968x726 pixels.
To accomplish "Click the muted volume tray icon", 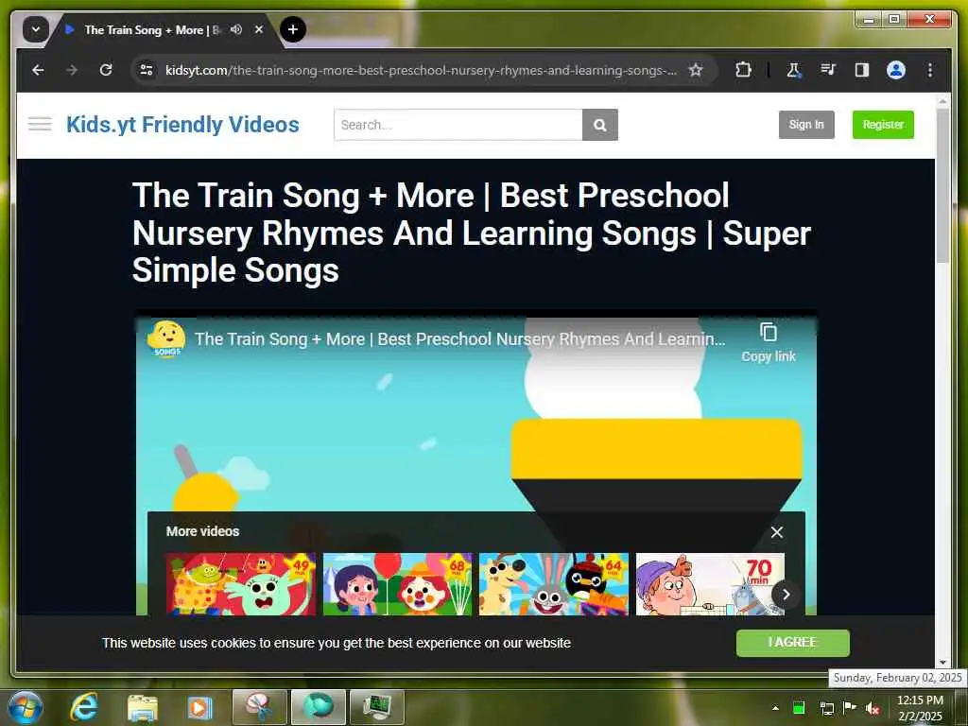I will click(x=872, y=708).
